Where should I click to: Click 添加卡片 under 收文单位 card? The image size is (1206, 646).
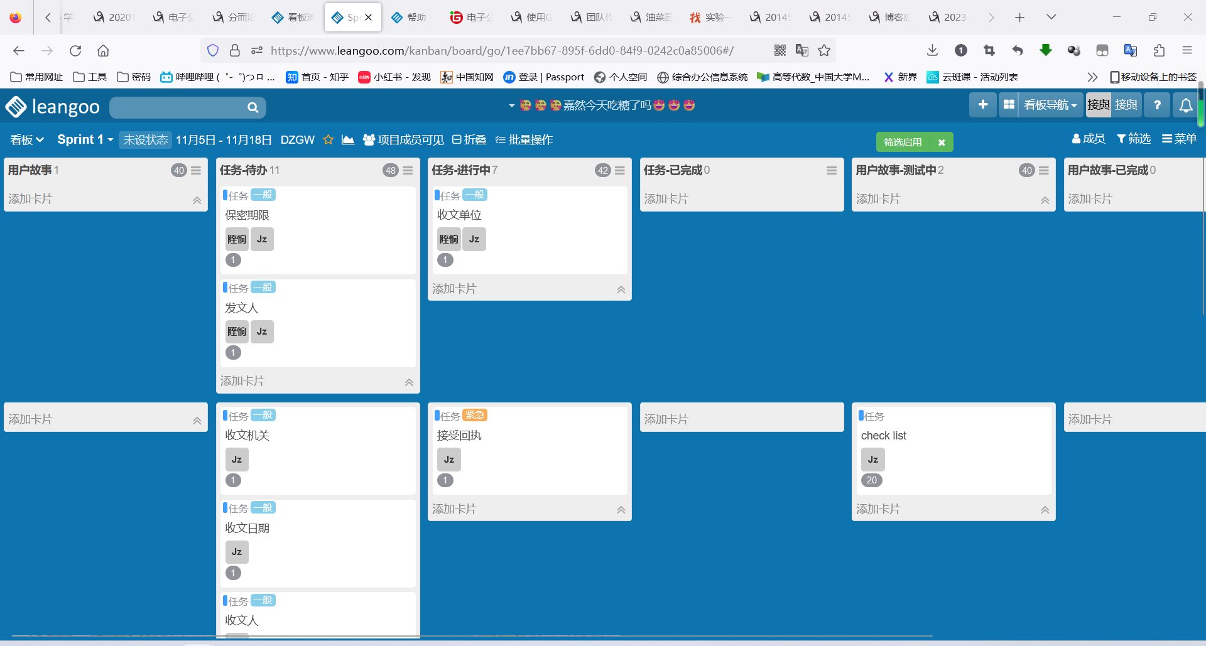pyautogui.click(x=454, y=289)
